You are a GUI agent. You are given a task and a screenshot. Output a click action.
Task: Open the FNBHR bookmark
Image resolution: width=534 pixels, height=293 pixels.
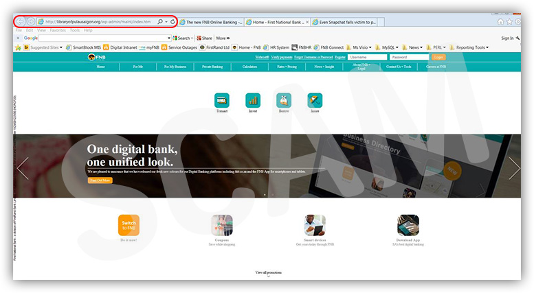pos(302,47)
